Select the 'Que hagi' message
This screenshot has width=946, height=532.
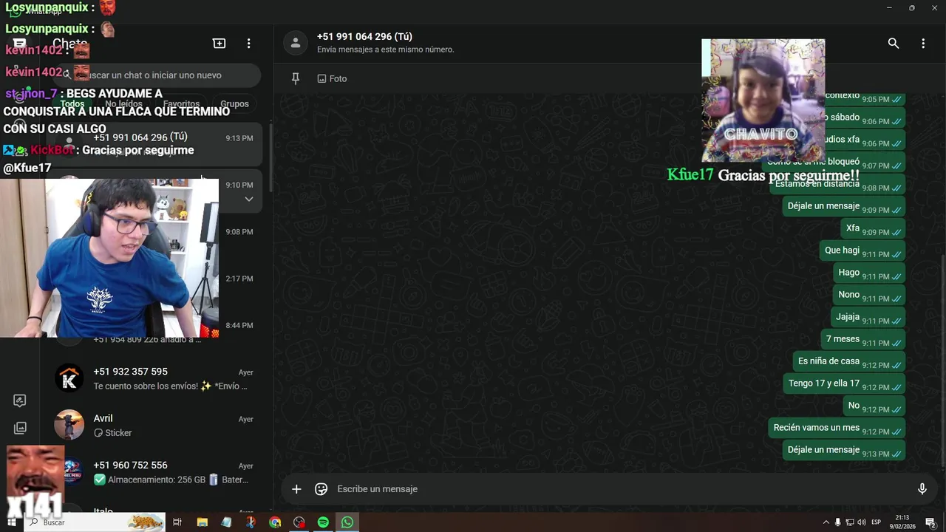click(x=862, y=251)
